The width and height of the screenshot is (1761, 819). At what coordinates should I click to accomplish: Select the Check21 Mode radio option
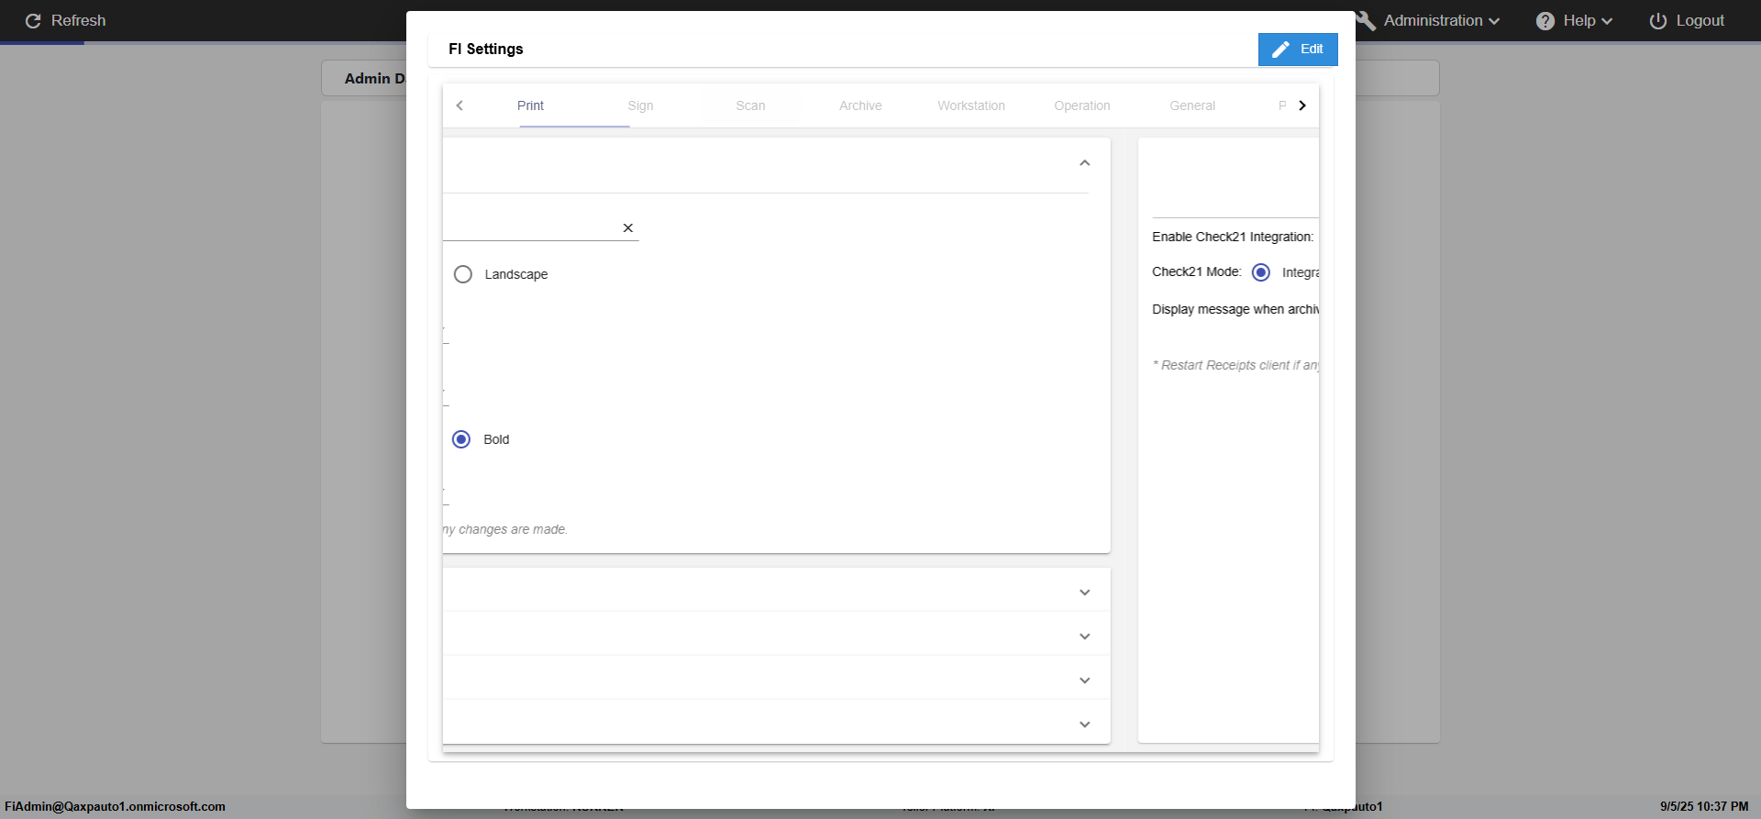pyautogui.click(x=1261, y=272)
